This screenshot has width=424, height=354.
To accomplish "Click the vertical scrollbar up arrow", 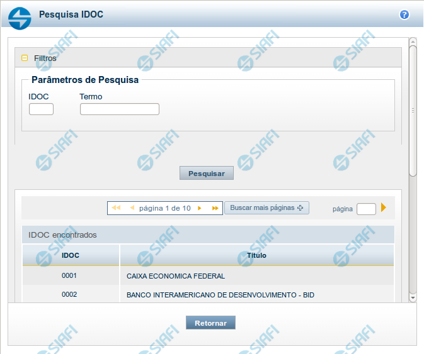I will [x=413, y=43].
